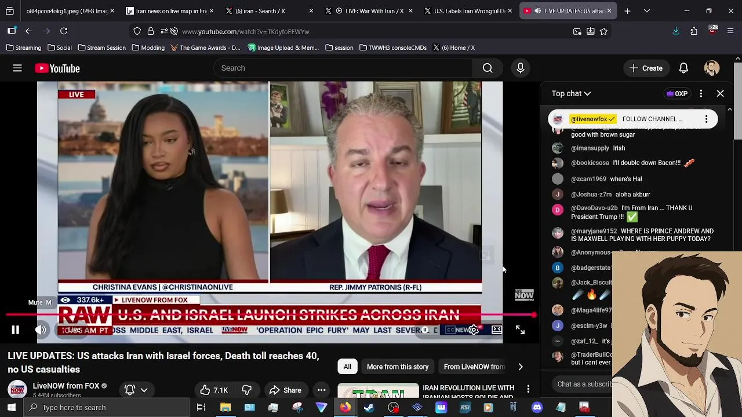Reload the current page
The width and height of the screenshot is (742, 417).
[64, 31]
